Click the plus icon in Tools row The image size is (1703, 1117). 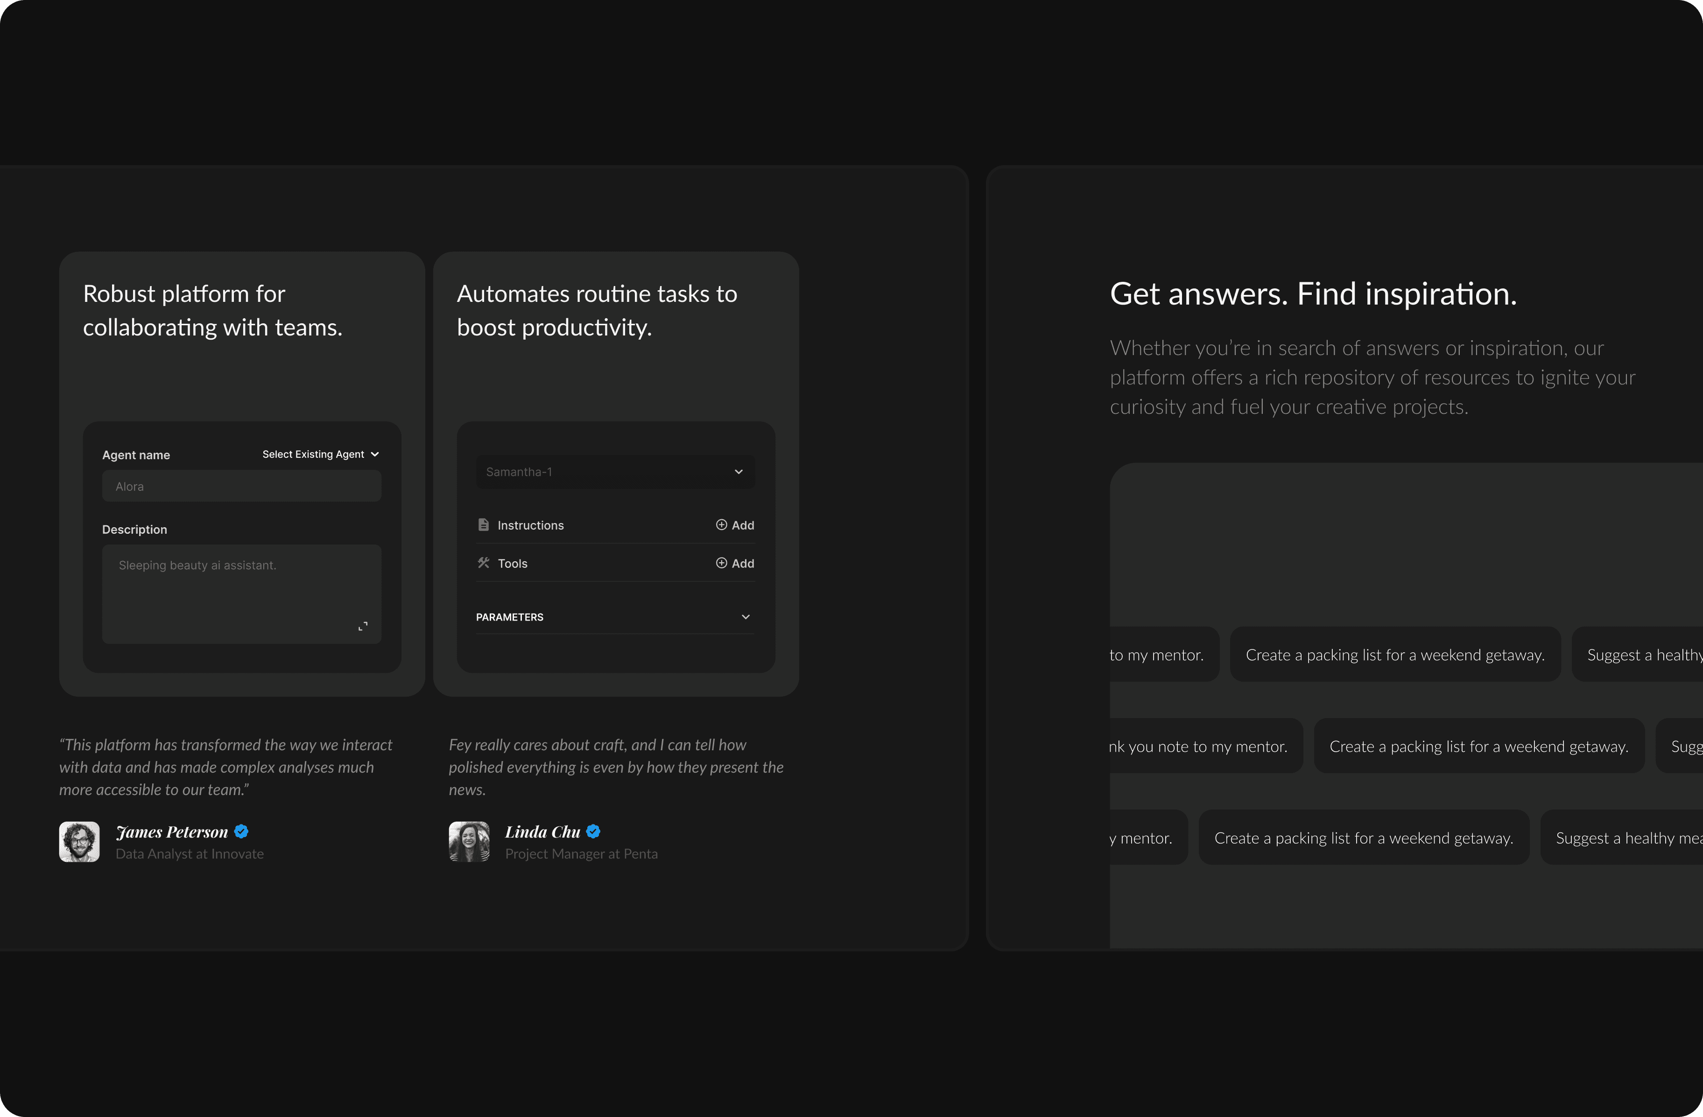click(721, 564)
